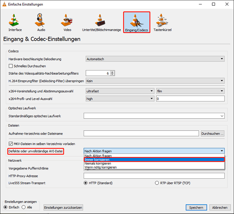The image size is (234, 214).
Task: Open Standardmäßiges optisches Laufwerk combo box
Action: [154, 116]
